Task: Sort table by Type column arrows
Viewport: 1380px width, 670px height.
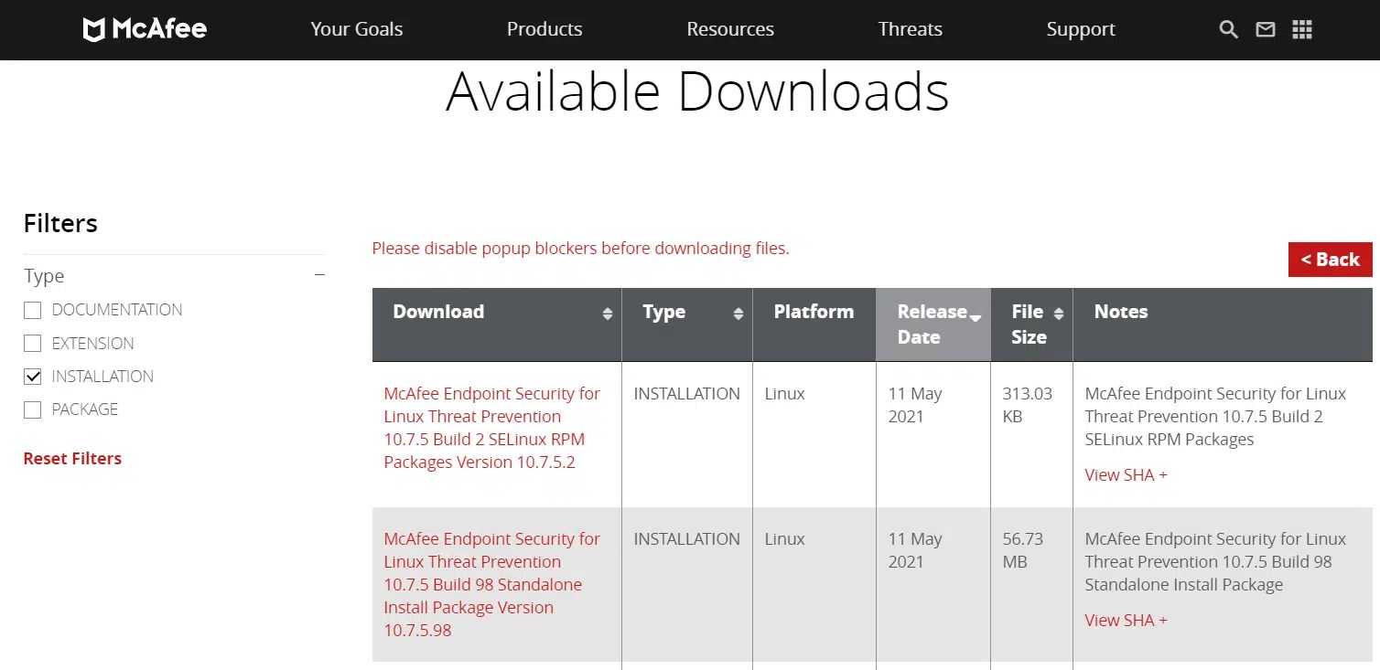Action: coord(738,314)
